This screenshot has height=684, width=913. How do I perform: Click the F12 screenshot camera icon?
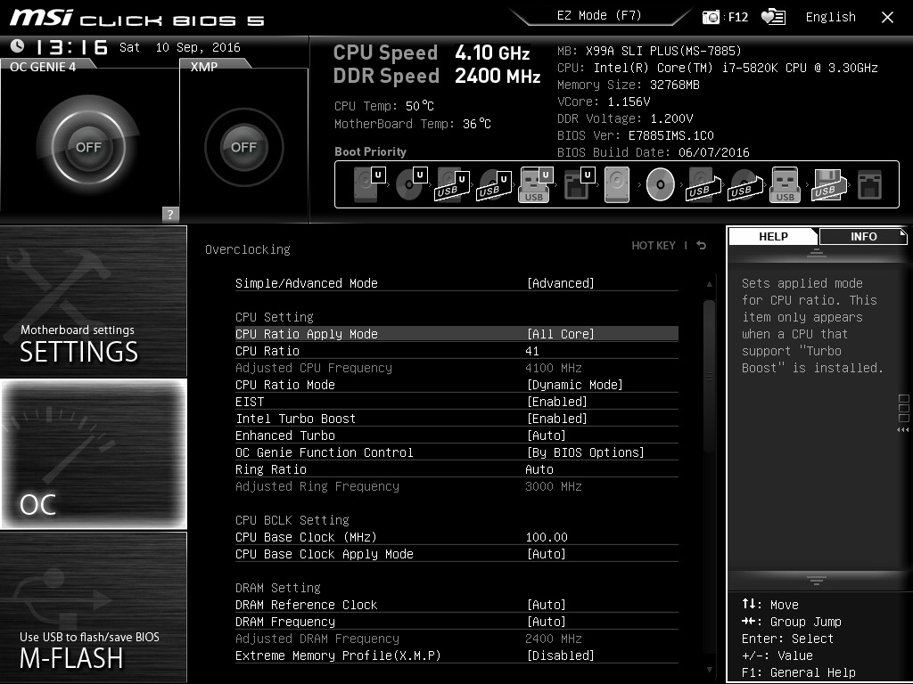pyautogui.click(x=711, y=17)
